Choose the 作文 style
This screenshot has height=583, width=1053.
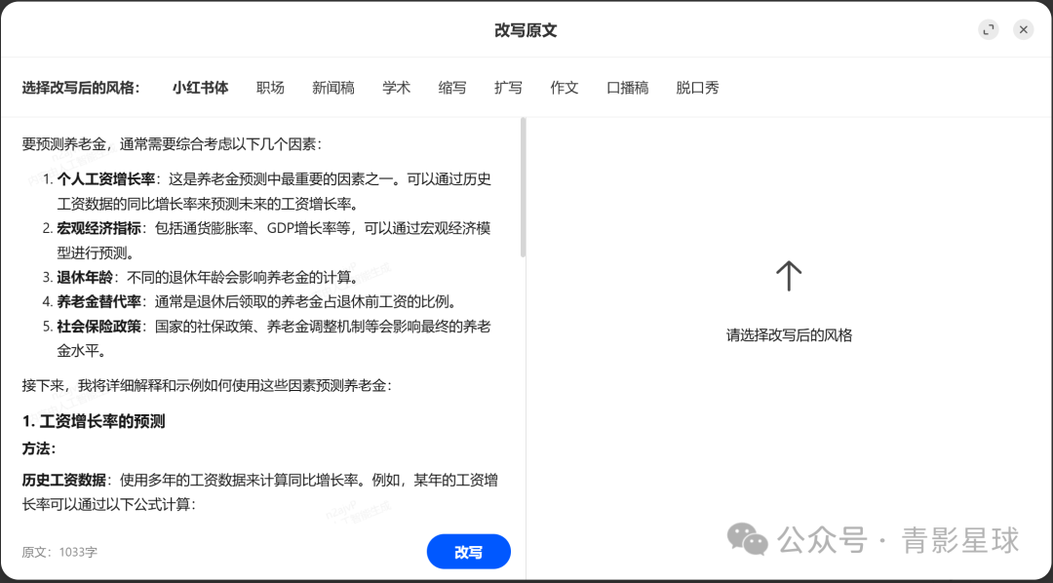(565, 87)
